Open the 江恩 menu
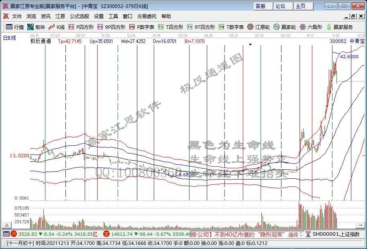The width and height of the screenshot is (367, 249). click(x=60, y=16)
